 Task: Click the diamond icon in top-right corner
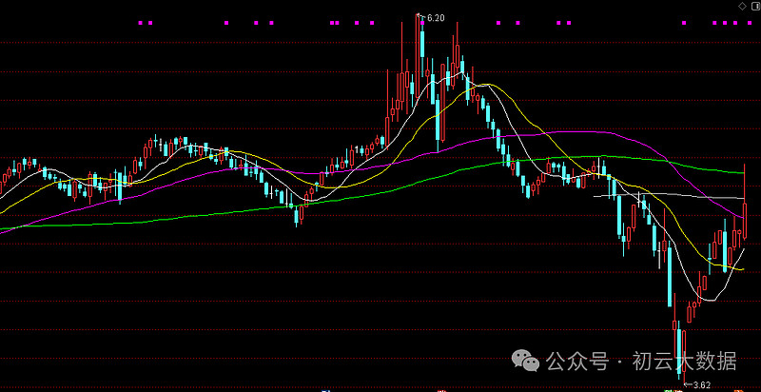pos(742,6)
